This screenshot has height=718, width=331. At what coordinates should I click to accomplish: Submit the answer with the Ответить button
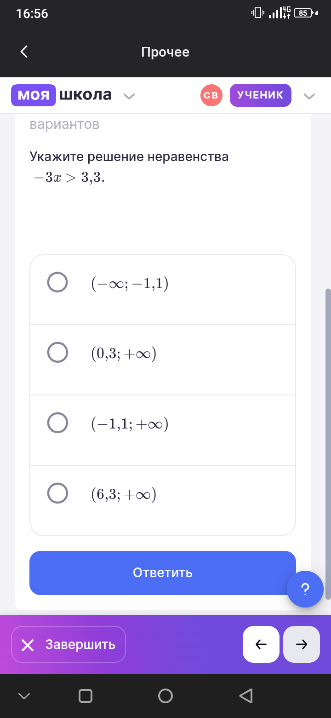(x=163, y=573)
